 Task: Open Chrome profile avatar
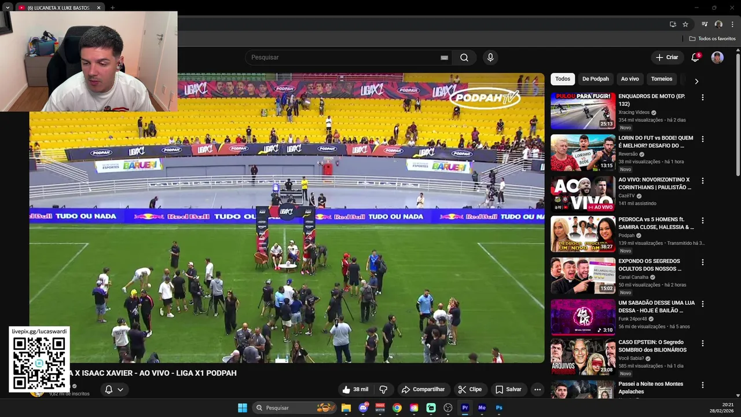(718, 24)
